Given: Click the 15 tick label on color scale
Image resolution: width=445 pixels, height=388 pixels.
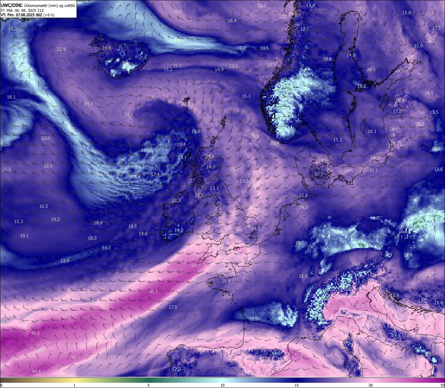Looking at the screenshot, I should [296, 385].
